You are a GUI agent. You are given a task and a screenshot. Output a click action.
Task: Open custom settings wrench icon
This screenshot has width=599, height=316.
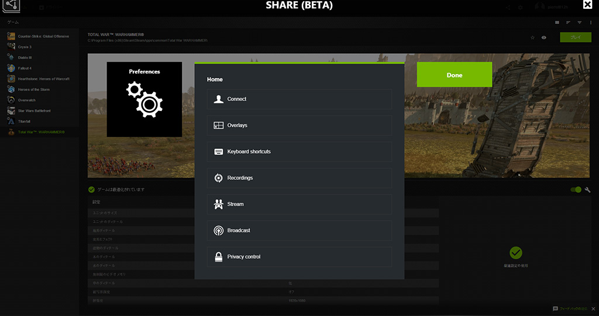(x=587, y=190)
